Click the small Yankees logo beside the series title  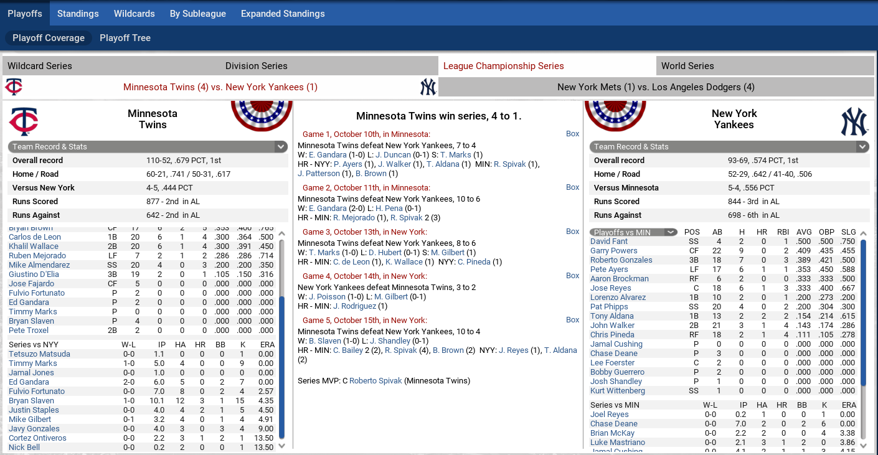pos(428,87)
